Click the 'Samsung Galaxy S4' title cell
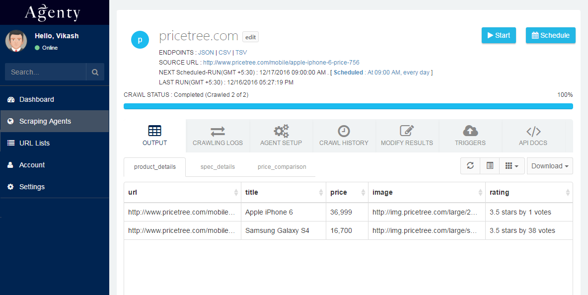This screenshot has width=588, height=295. 284,230
